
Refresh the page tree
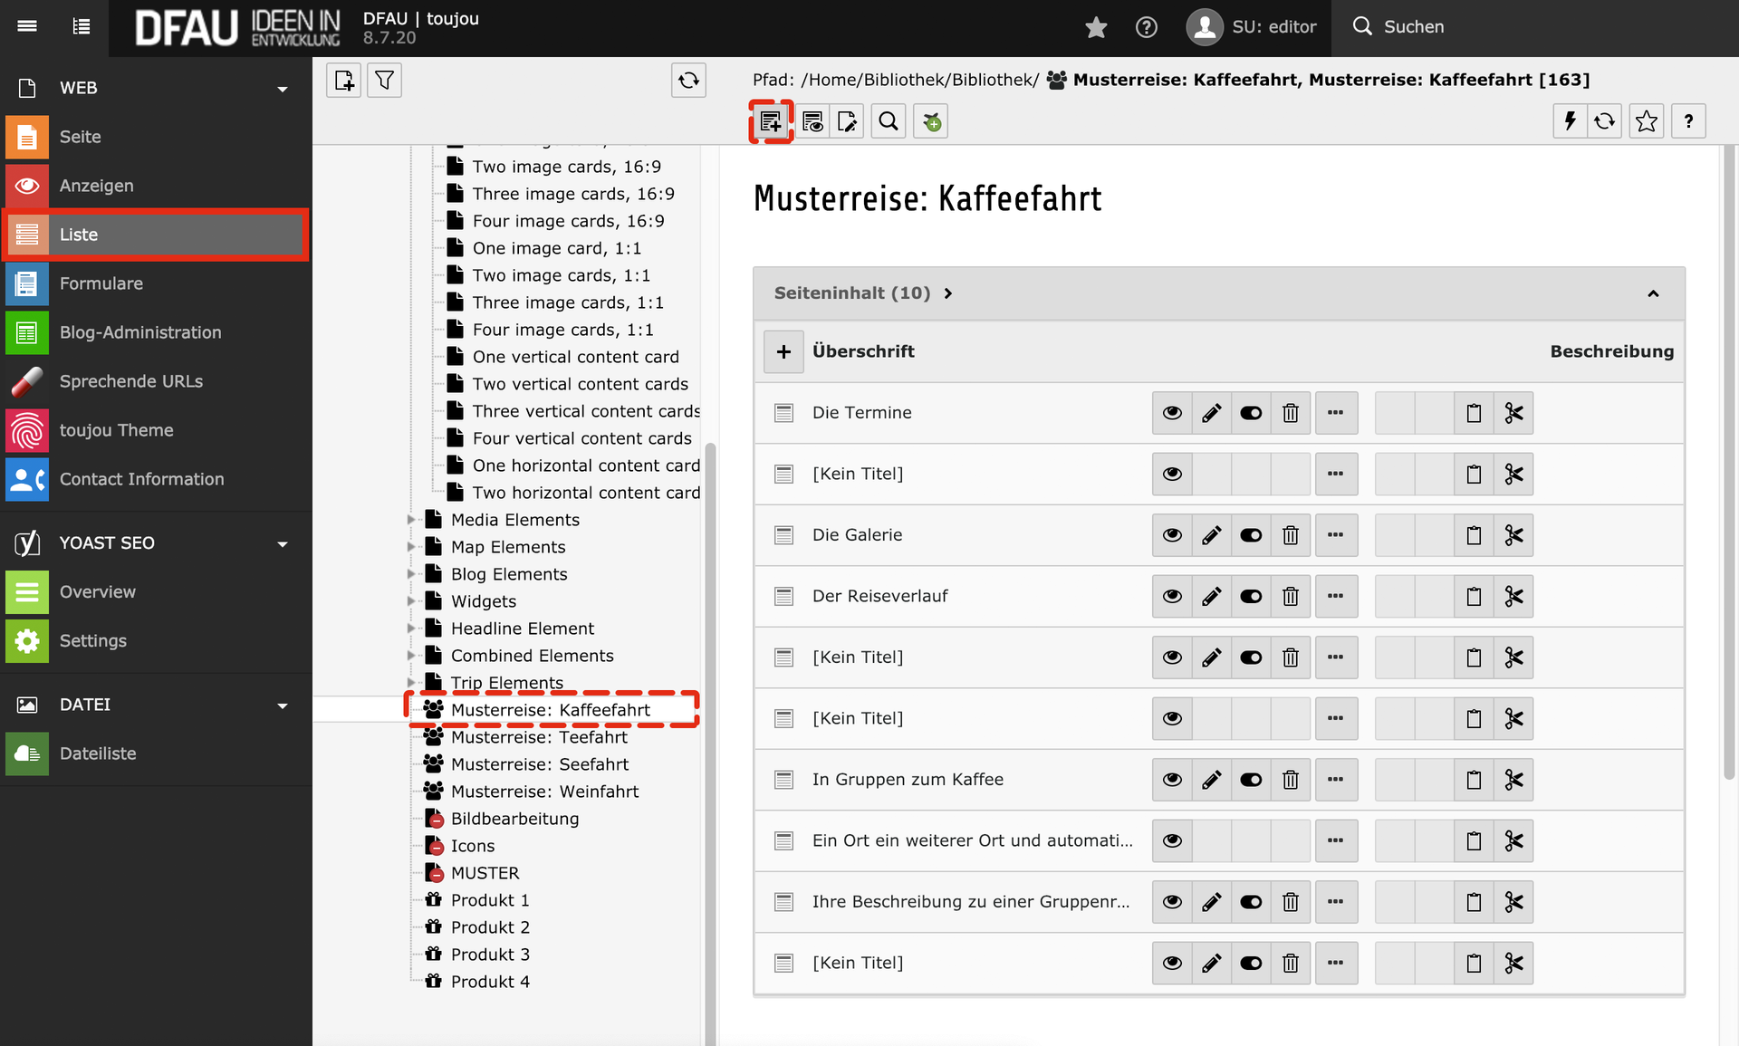tap(688, 81)
